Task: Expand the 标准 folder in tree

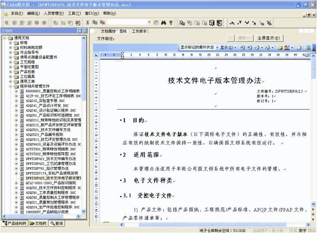Action: (x=10, y=43)
